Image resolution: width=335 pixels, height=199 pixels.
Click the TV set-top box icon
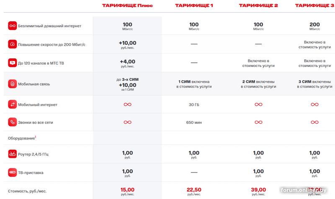tap(12, 172)
